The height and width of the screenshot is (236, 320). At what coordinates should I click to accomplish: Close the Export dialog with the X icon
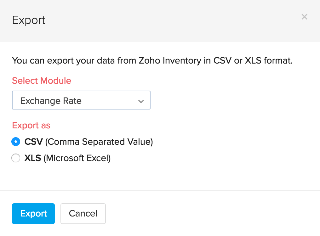coord(304,17)
